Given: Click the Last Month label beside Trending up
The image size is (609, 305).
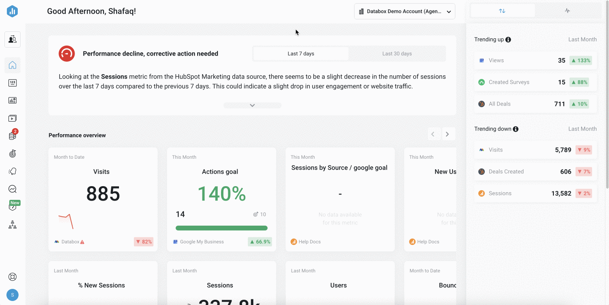Looking at the screenshot, I should [x=582, y=39].
